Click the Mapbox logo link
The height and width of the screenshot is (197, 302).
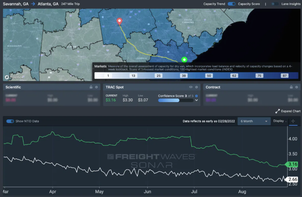[14, 77]
